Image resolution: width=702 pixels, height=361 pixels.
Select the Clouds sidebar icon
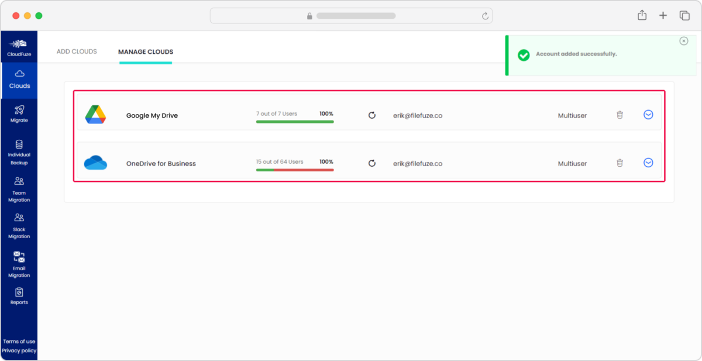19,79
